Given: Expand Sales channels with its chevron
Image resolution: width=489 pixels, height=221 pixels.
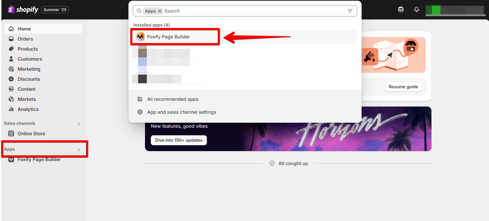Looking at the screenshot, I should [x=79, y=124].
